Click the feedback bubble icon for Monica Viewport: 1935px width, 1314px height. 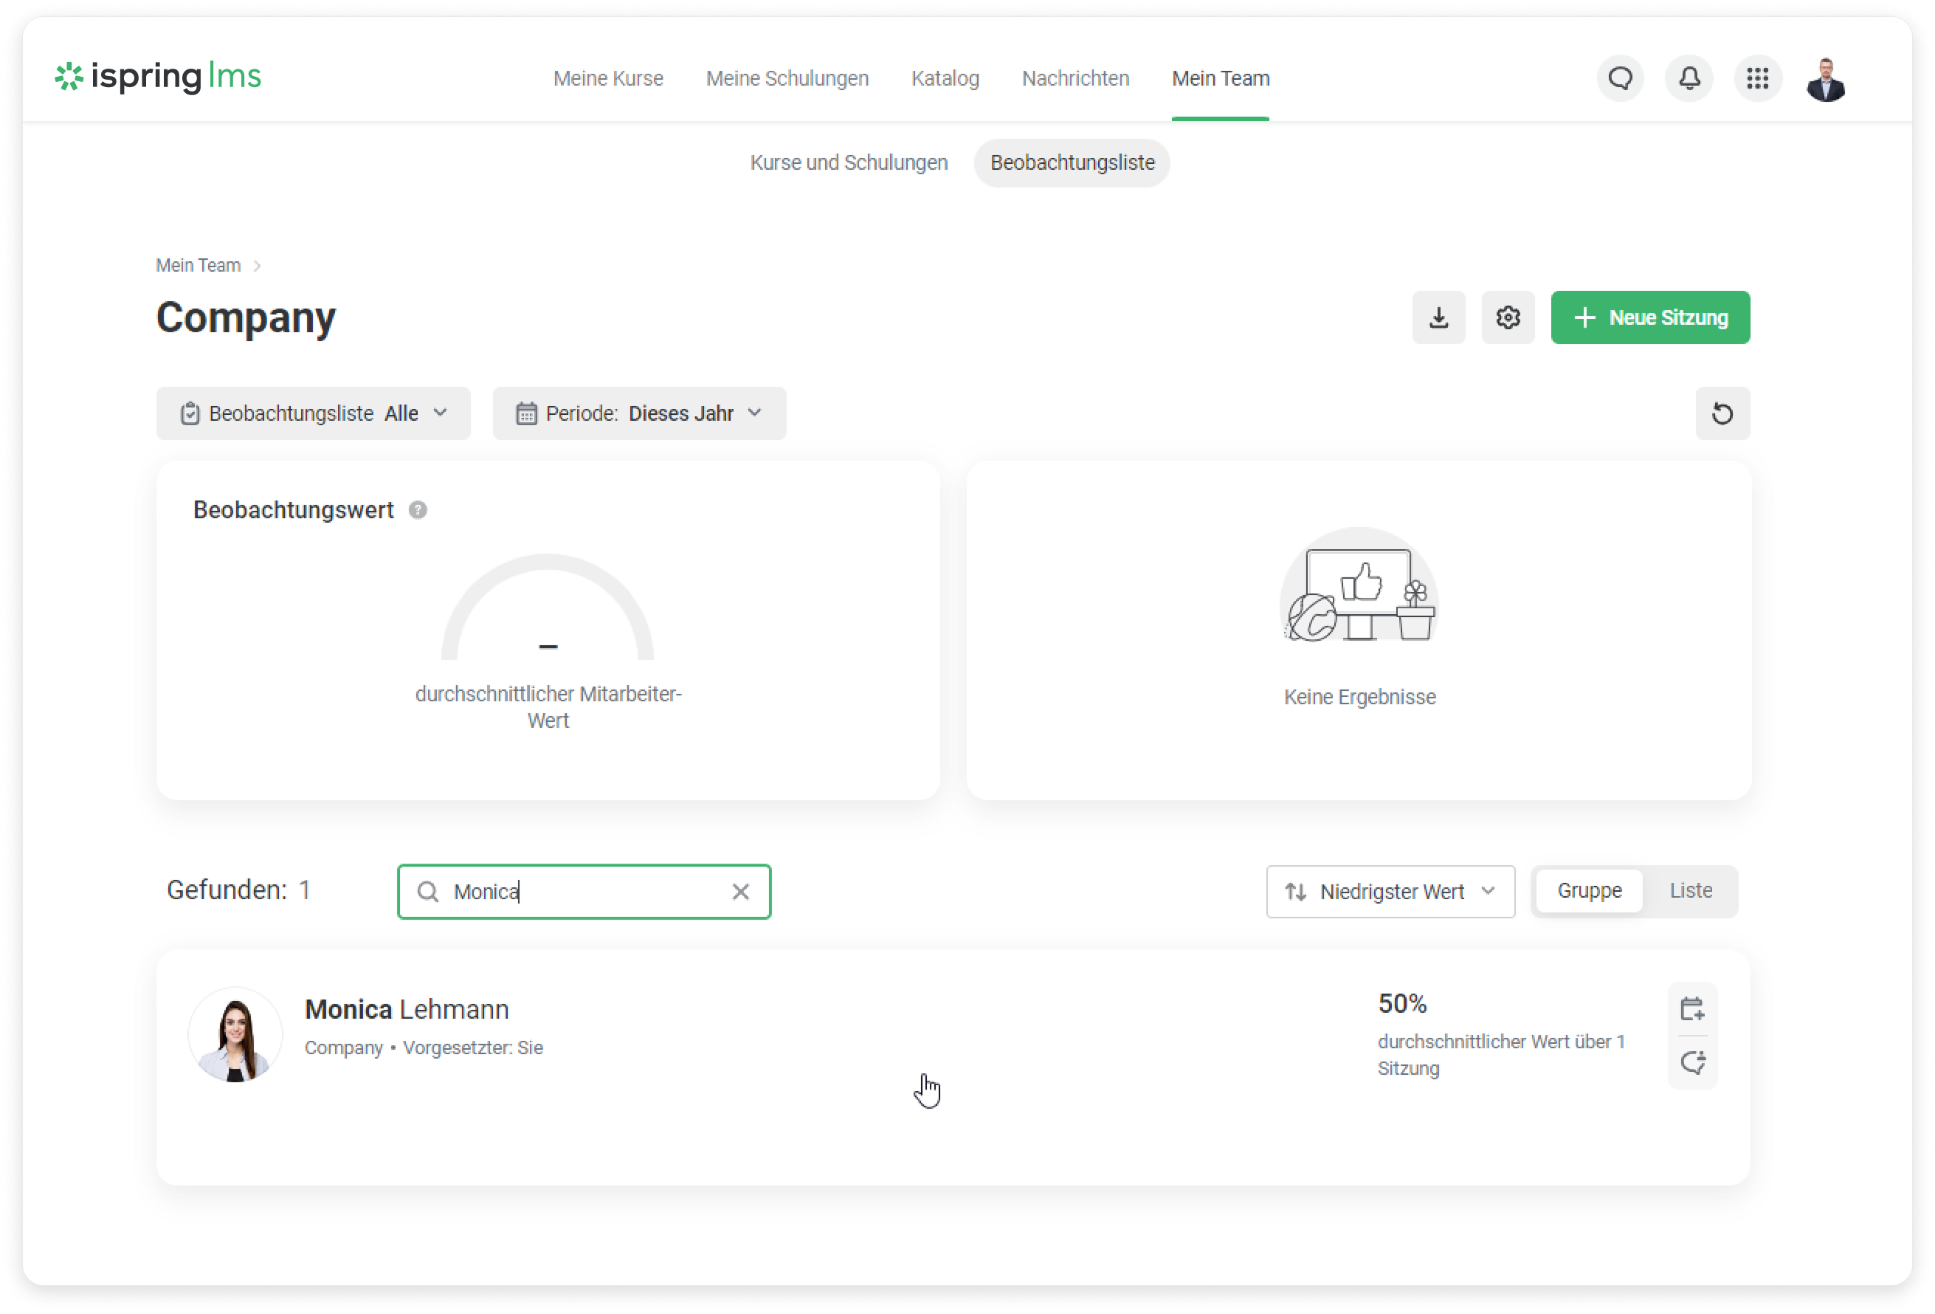pos(1692,1062)
